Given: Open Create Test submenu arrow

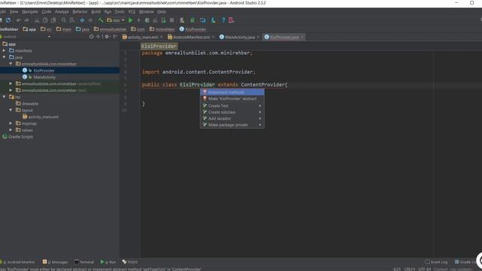Looking at the screenshot, I should [x=260, y=105].
